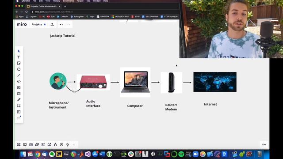283x159 pixels.
Task: Select the Focusrite audio interface image
Action: (x=93, y=82)
